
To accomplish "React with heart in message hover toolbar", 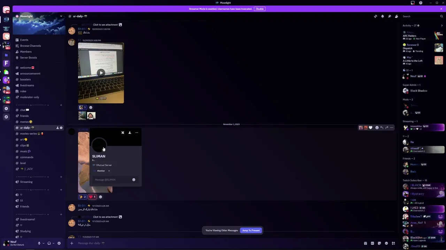I will click(x=370, y=128).
